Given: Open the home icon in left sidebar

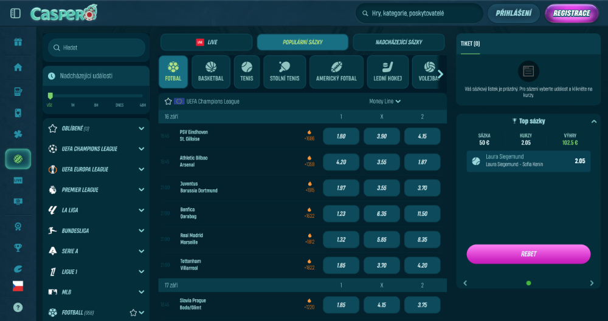Looking at the screenshot, I should [x=18, y=67].
